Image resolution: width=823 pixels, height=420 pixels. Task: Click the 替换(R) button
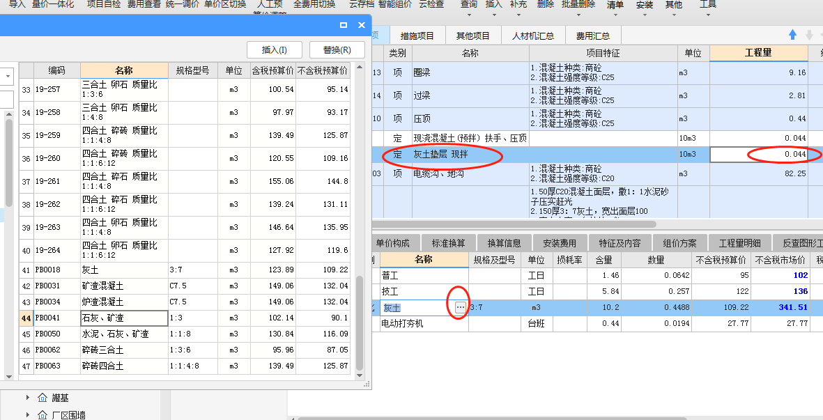click(337, 50)
